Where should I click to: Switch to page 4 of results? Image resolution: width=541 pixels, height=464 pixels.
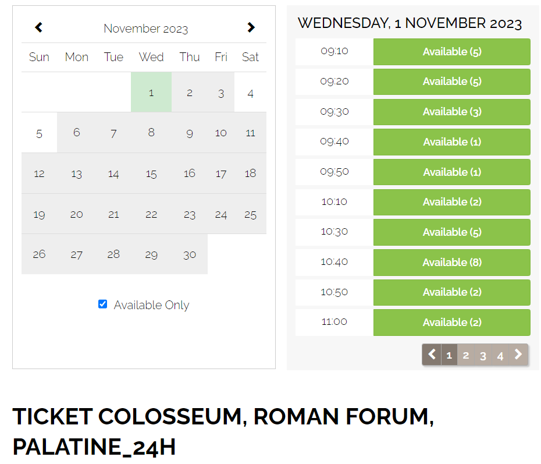coord(500,355)
